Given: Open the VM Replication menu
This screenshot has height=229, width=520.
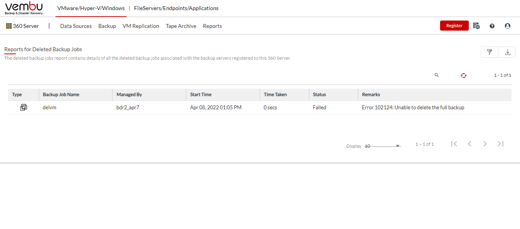Looking at the screenshot, I should pos(141,26).
